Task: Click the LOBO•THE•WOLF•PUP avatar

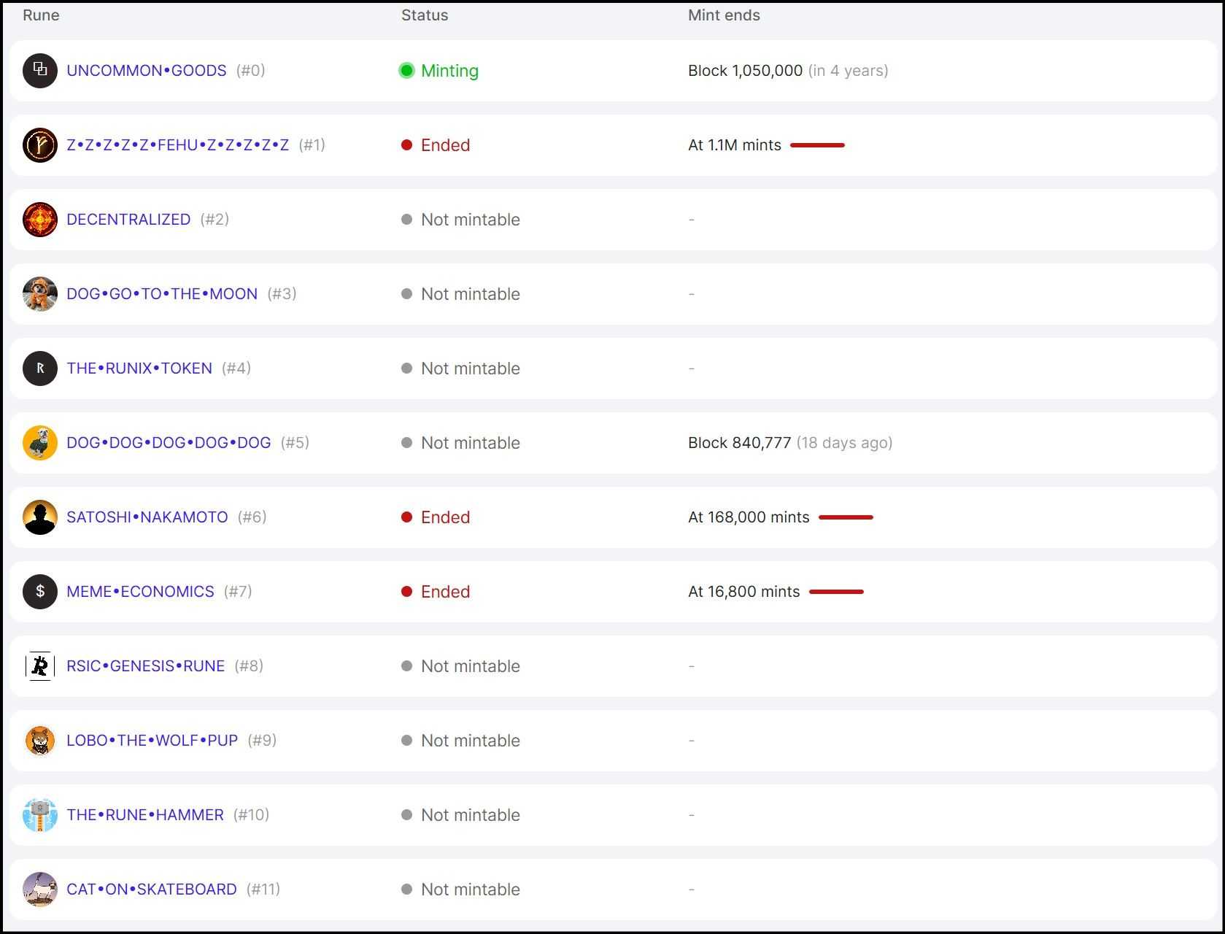Action: click(40, 741)
